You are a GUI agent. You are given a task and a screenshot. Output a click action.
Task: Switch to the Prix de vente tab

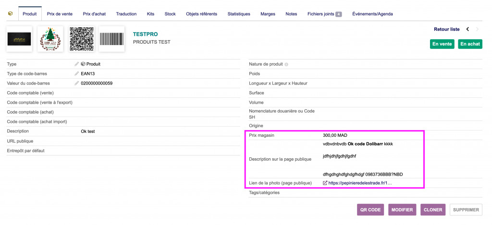(60, 14)
